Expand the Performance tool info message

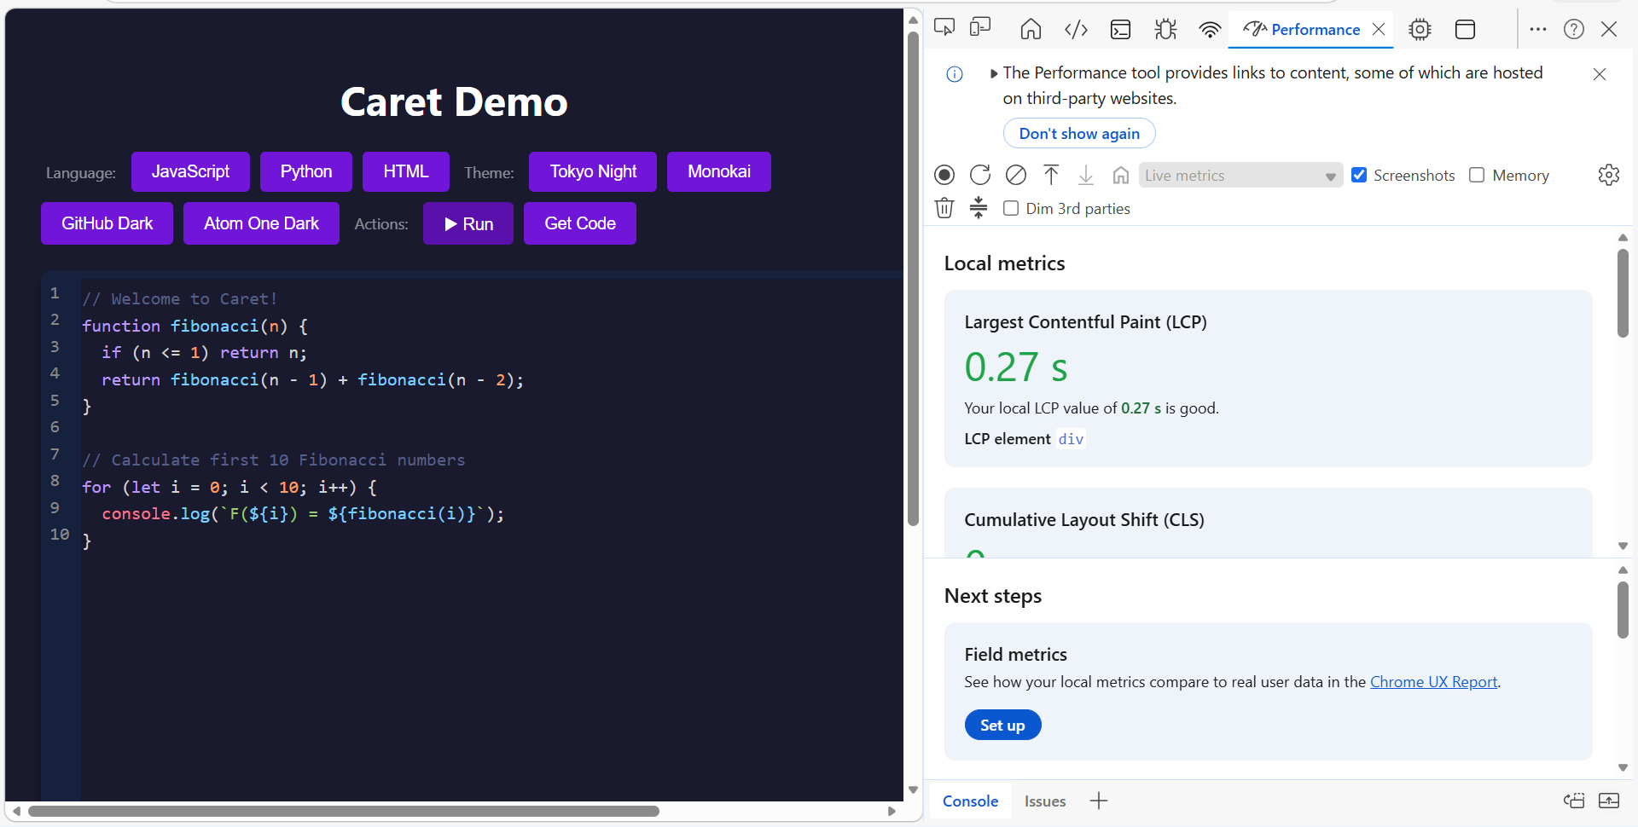994,74
